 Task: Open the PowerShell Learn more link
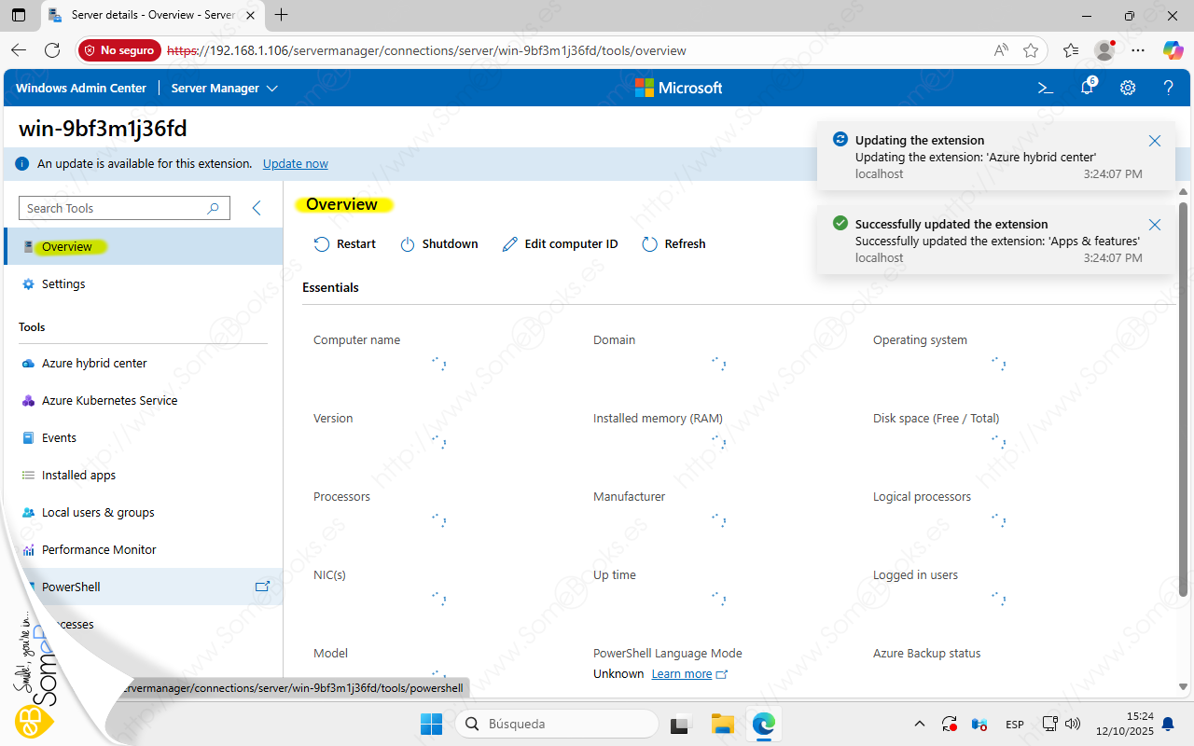(682, 674)
